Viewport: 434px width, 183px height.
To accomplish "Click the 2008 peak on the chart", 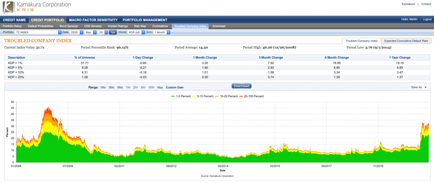I will tap(48, 108).
